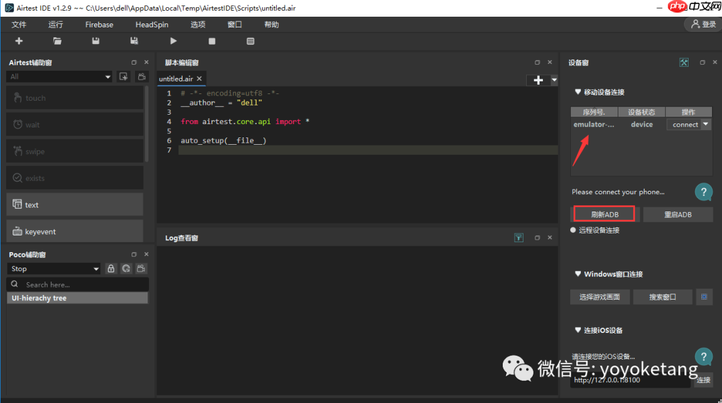This screenshot has height=403, width=722.
Task: Click the New script plus icon in toolbar
Action: 19,41
